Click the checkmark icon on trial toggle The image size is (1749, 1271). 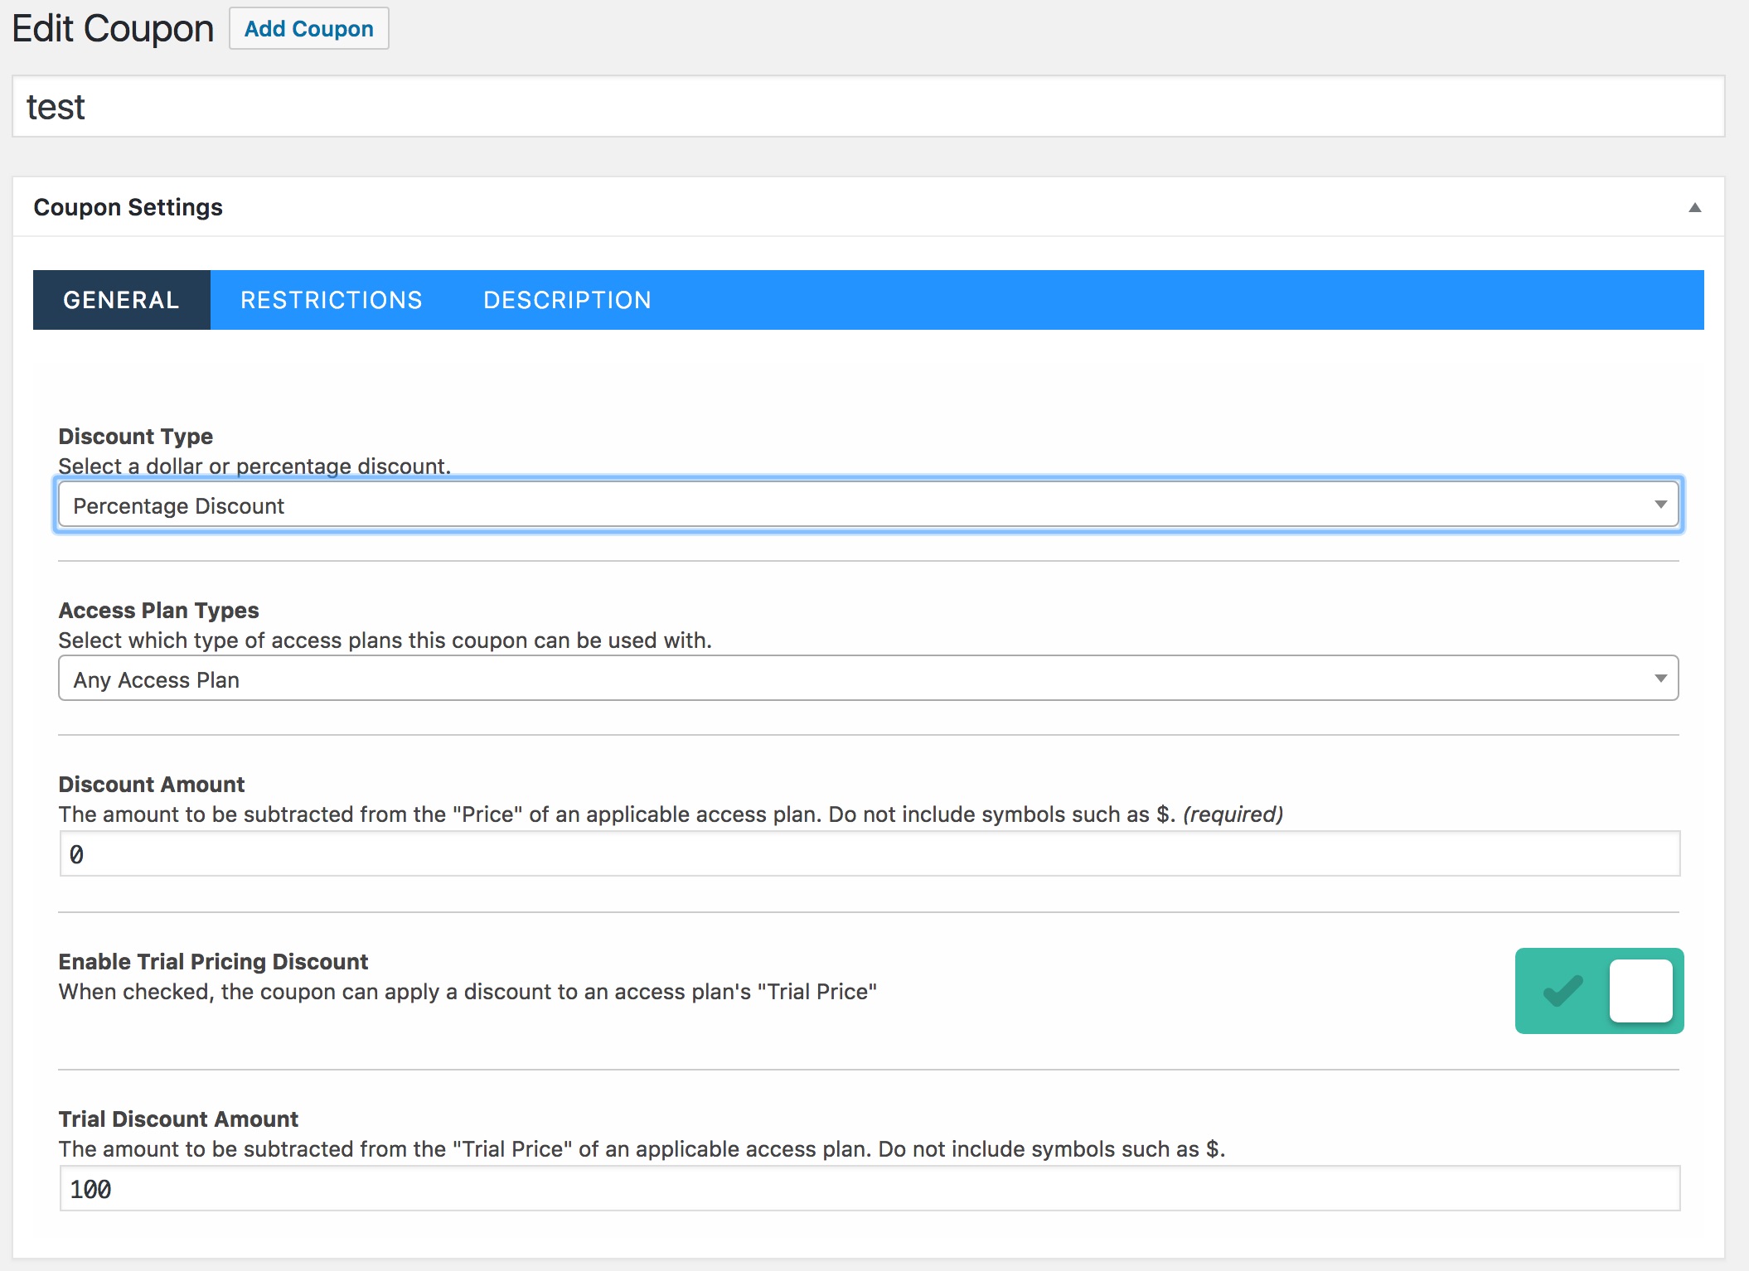1562,991
